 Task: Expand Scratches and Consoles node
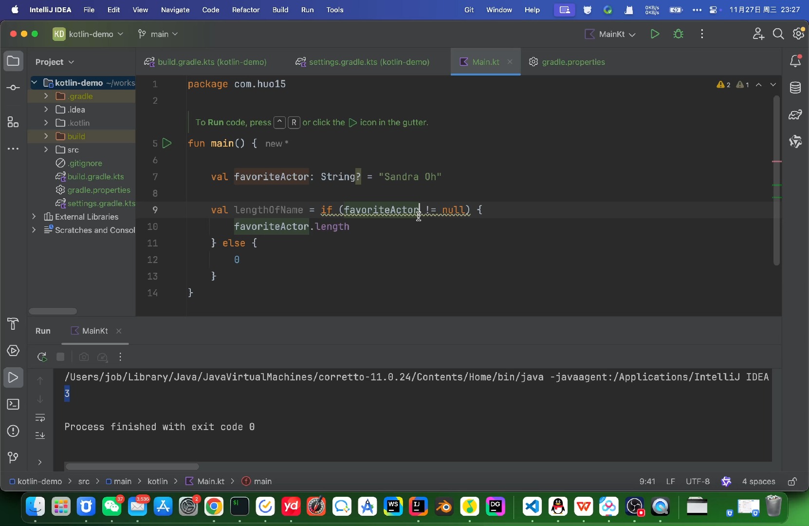click(34, 230)
